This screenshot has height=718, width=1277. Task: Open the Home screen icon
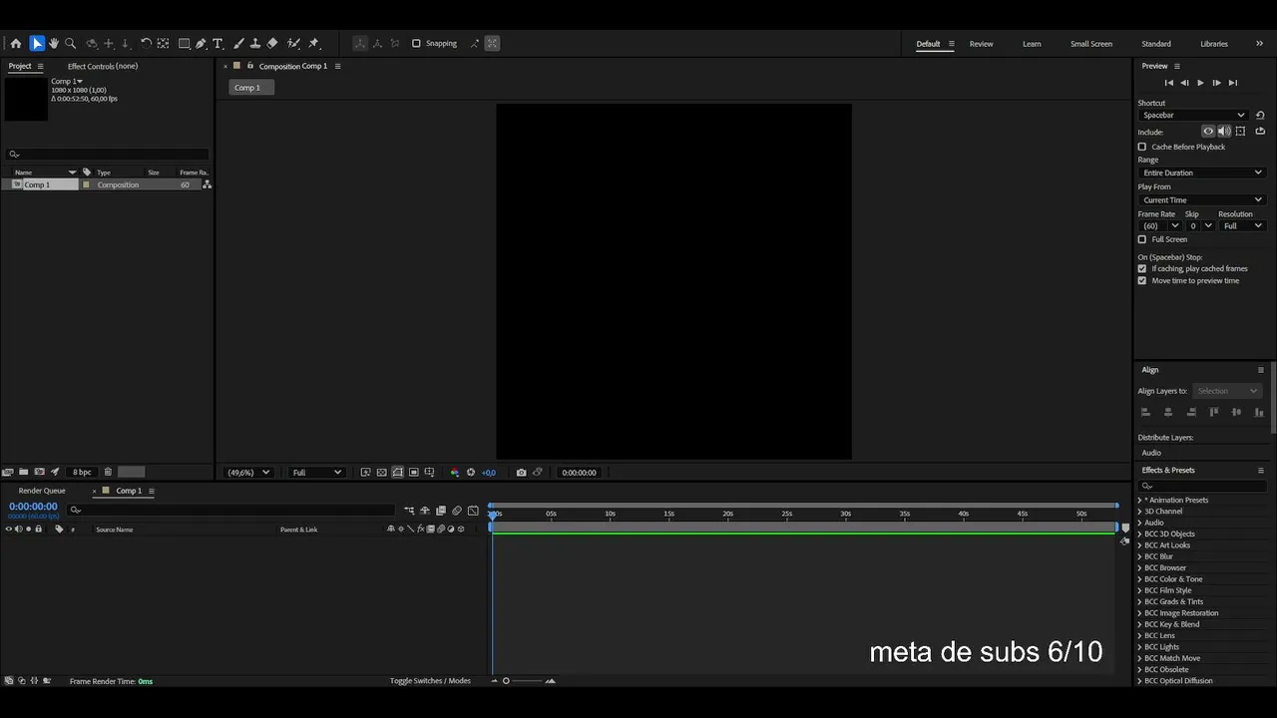tap(16, 43)
